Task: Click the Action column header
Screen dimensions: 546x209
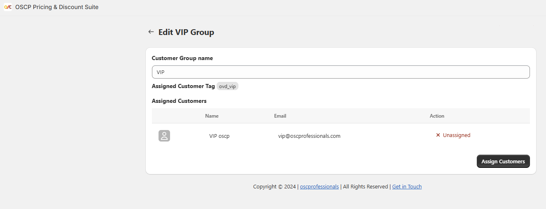Action: coord(437,116)
